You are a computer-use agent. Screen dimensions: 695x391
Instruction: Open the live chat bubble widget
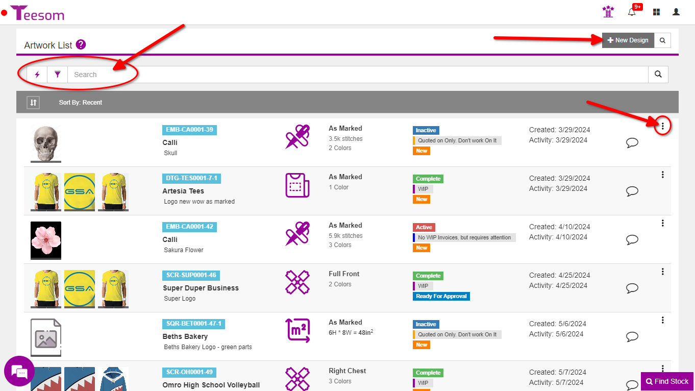[19, 371]
